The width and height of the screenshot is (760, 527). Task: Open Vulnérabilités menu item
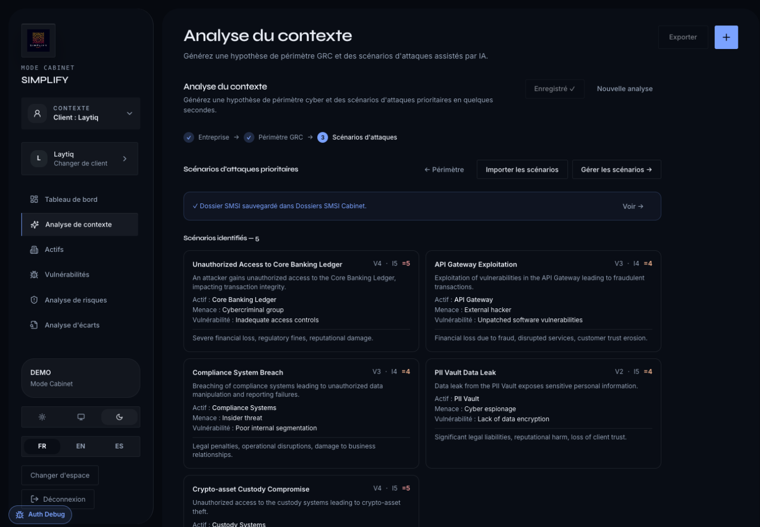[80, 275]
